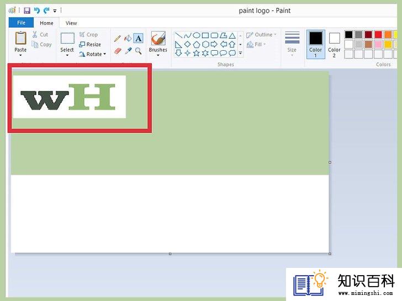Open the Resize dialog
The height and width of the screenshot is (301, 402).
[90, 44]
